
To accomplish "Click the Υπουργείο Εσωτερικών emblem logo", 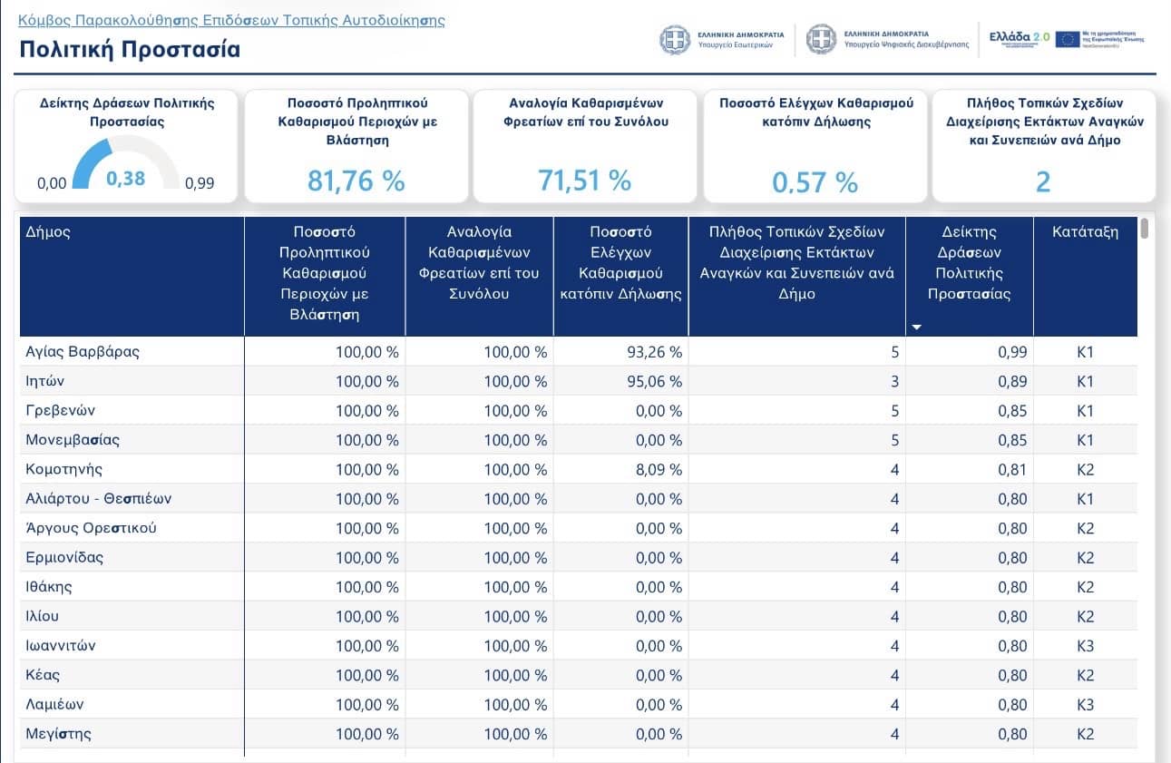I will pos(674,39).
